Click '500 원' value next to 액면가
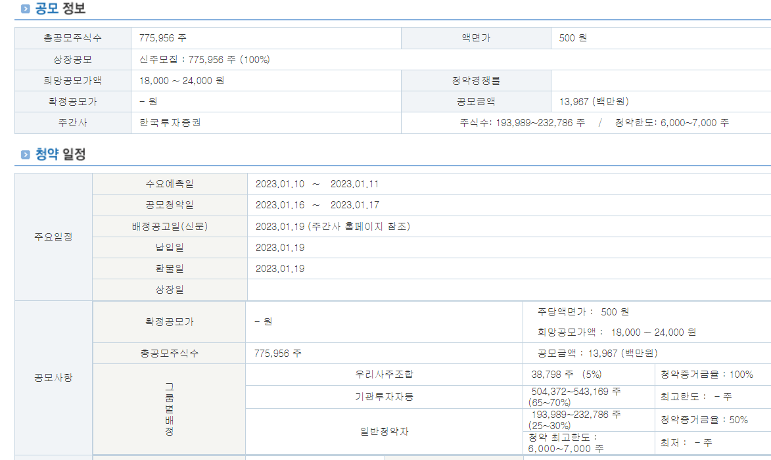 click(x=573, y=38)
